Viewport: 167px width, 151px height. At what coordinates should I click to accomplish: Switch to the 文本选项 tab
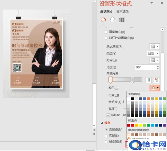[x=122, y=11]
